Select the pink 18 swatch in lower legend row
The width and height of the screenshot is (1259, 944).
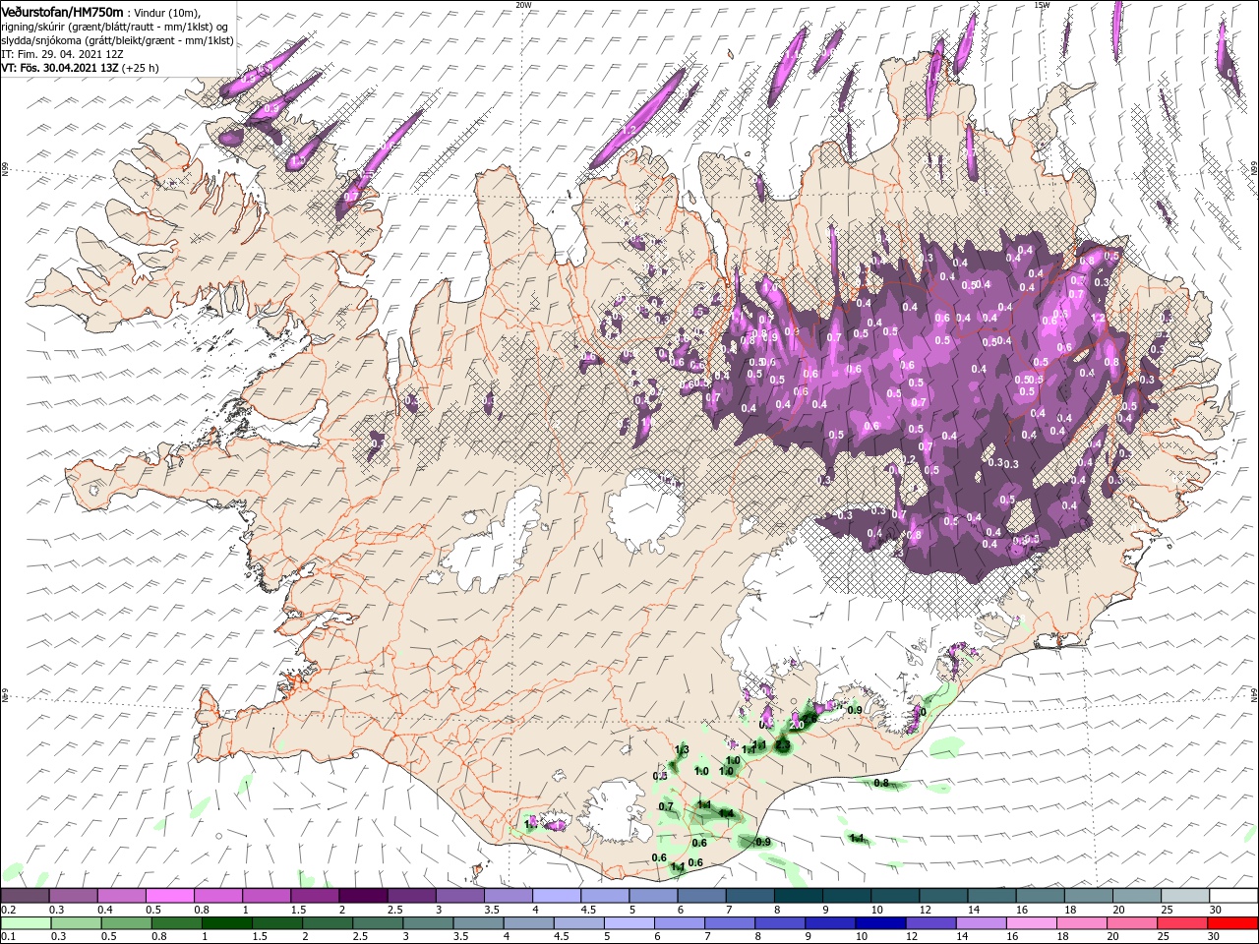1082,923
